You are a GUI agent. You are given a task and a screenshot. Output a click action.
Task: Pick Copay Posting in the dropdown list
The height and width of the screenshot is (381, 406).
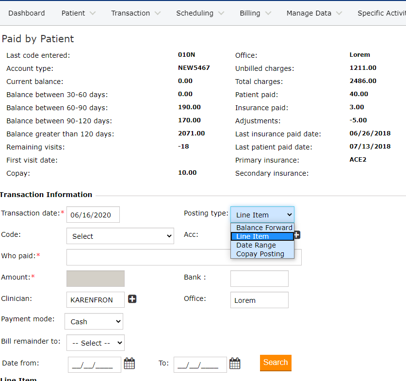(260, 254)
